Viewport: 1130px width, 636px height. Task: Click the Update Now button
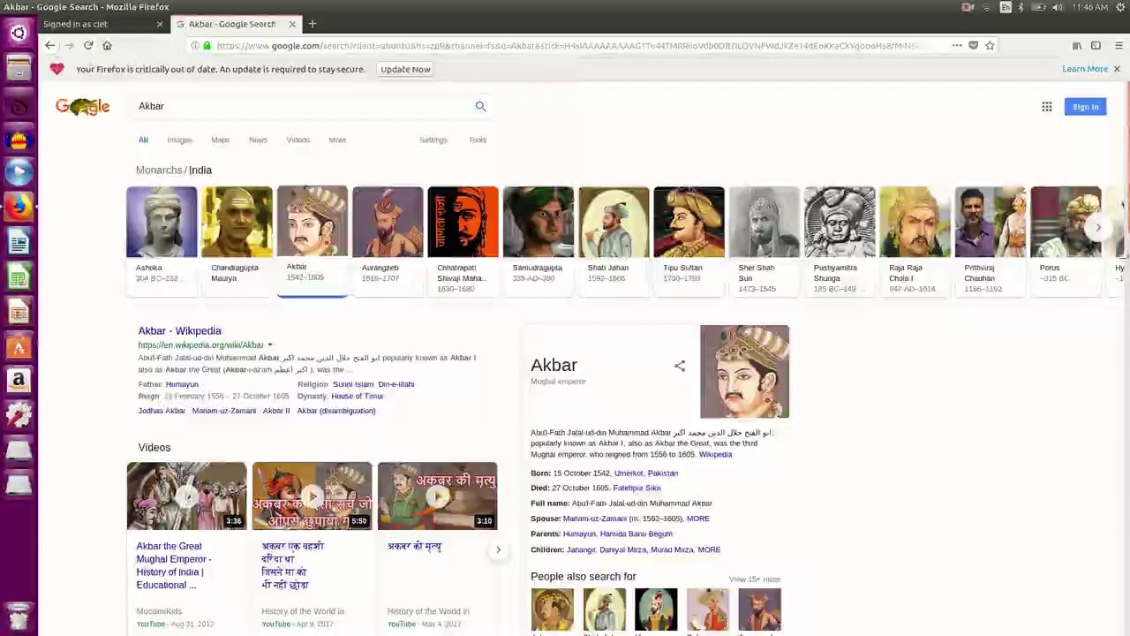point(405,69)
